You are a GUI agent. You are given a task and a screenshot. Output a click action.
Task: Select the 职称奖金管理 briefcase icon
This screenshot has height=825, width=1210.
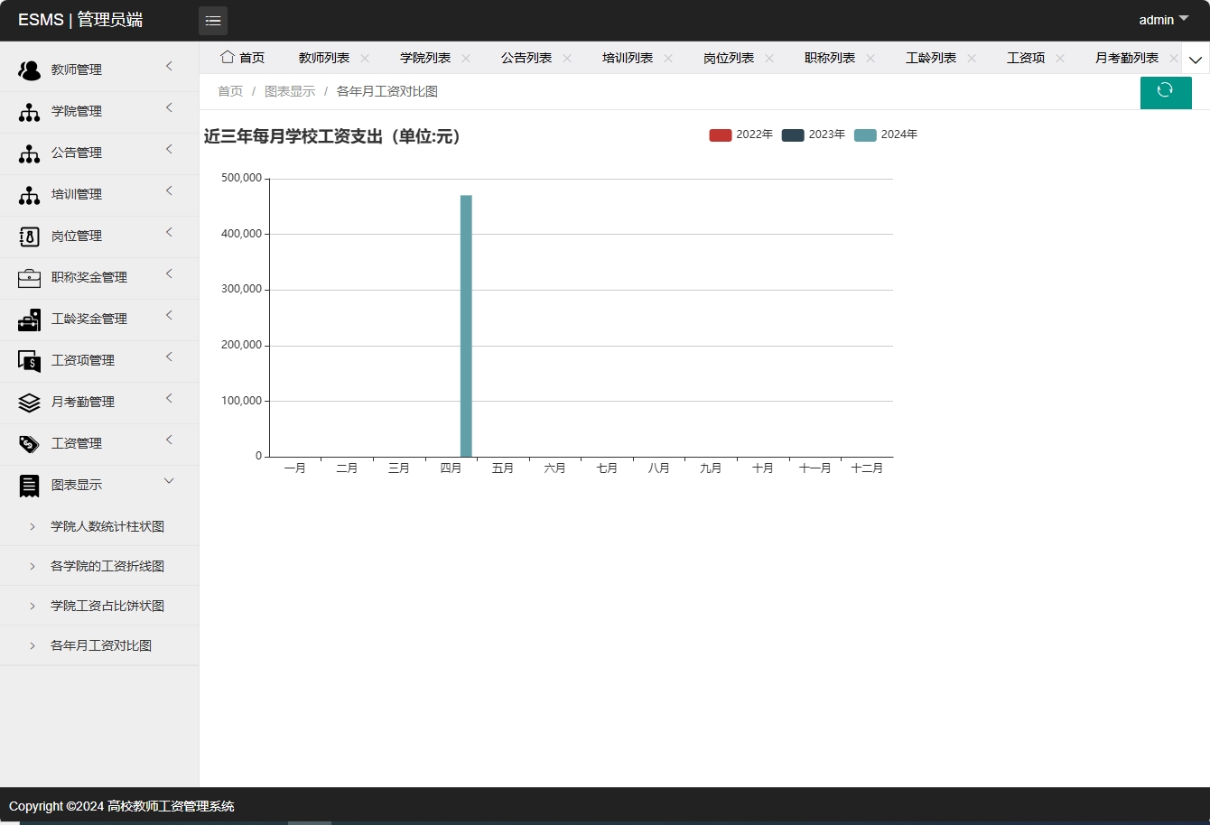click(29, 277)
